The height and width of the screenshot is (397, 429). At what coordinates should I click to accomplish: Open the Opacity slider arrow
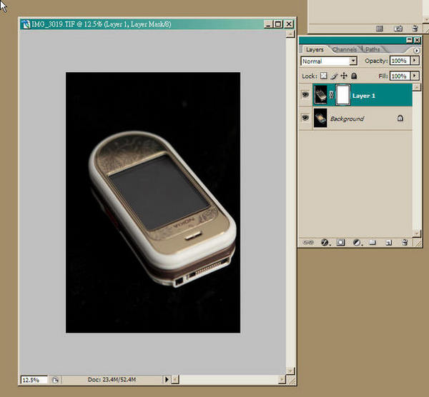[x=415, y=61]
